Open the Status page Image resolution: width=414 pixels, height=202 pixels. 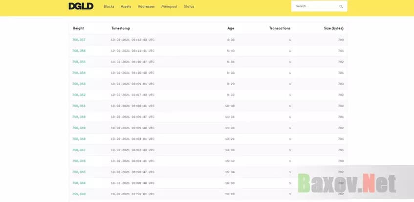point(189,6)
